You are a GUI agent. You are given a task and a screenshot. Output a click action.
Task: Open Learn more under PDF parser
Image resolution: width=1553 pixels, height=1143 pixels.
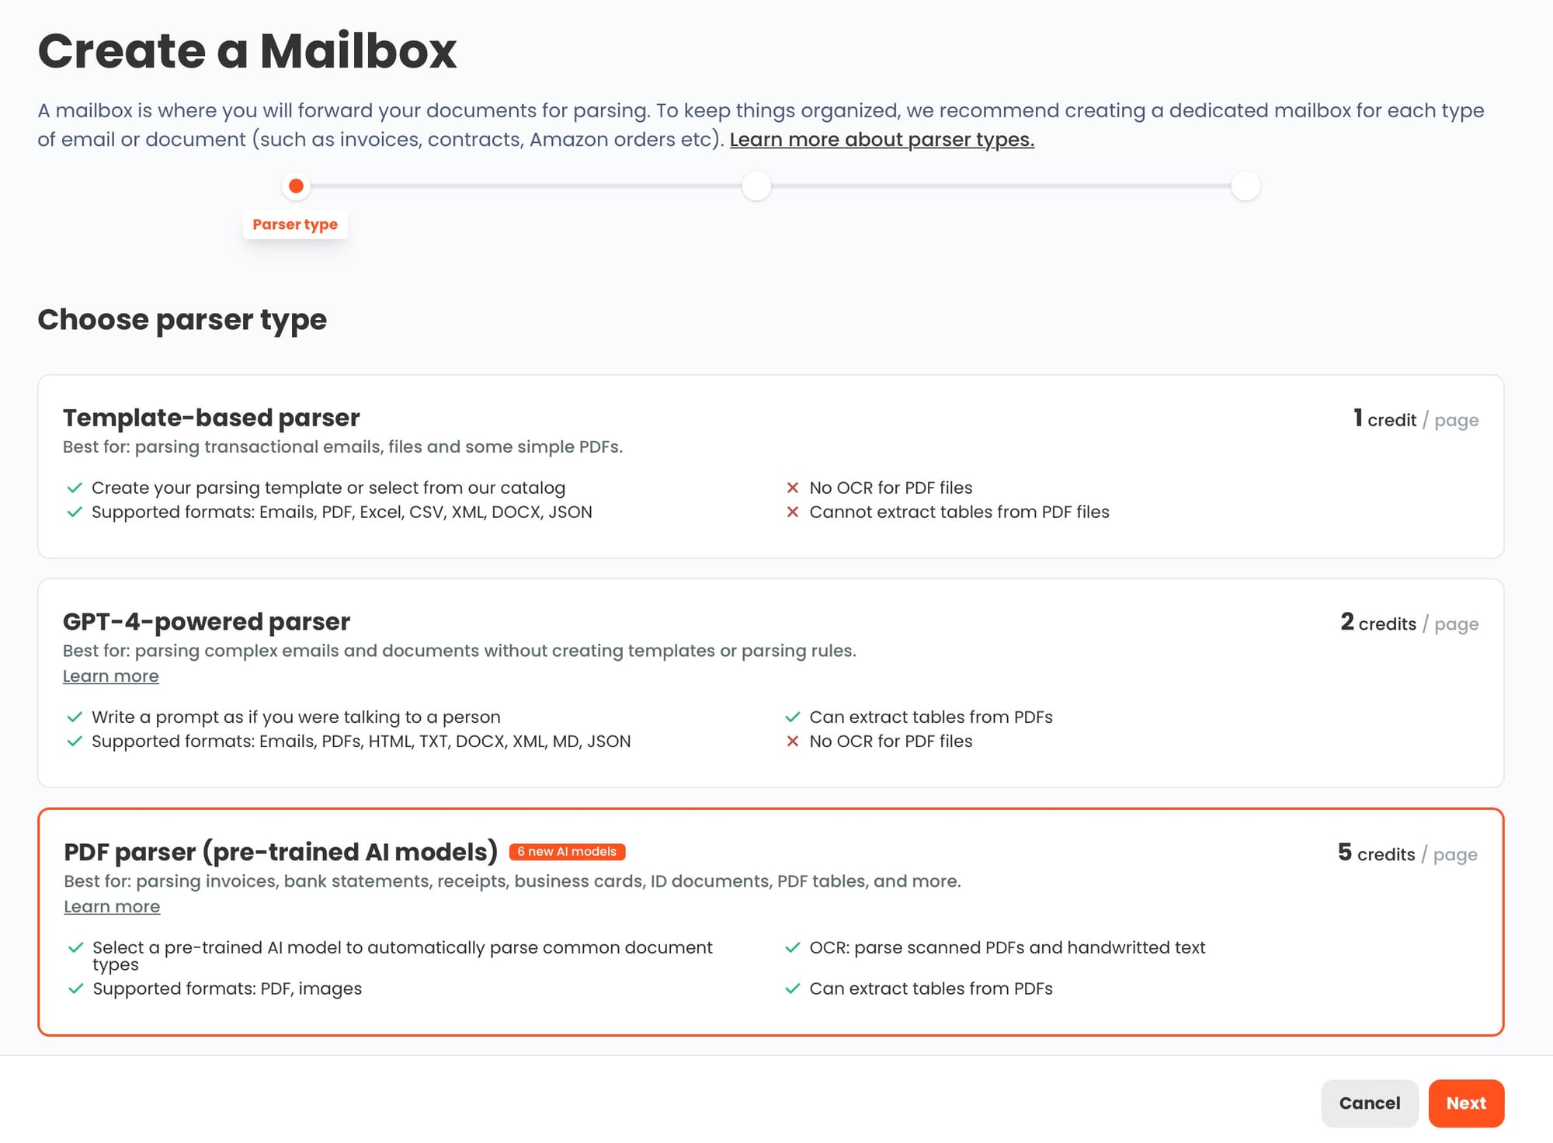click(112, 907)
